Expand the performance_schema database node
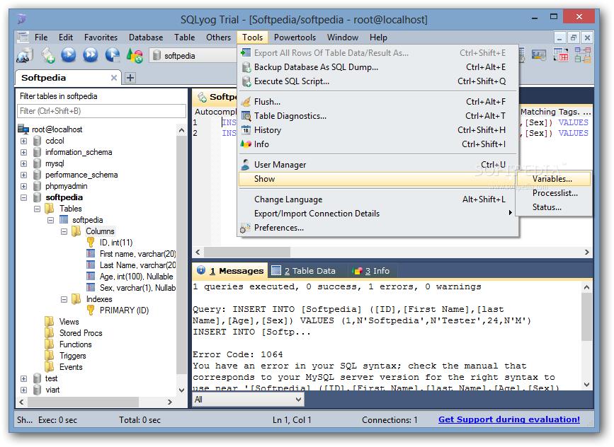 tap(23, 175)
